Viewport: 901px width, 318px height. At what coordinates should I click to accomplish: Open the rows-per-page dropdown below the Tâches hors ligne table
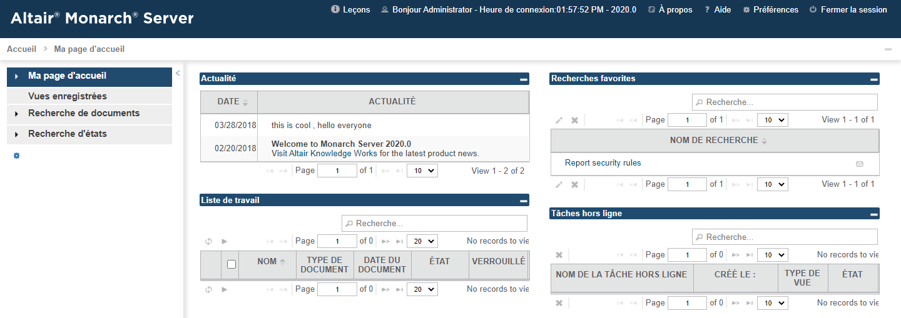click(773, 303)
